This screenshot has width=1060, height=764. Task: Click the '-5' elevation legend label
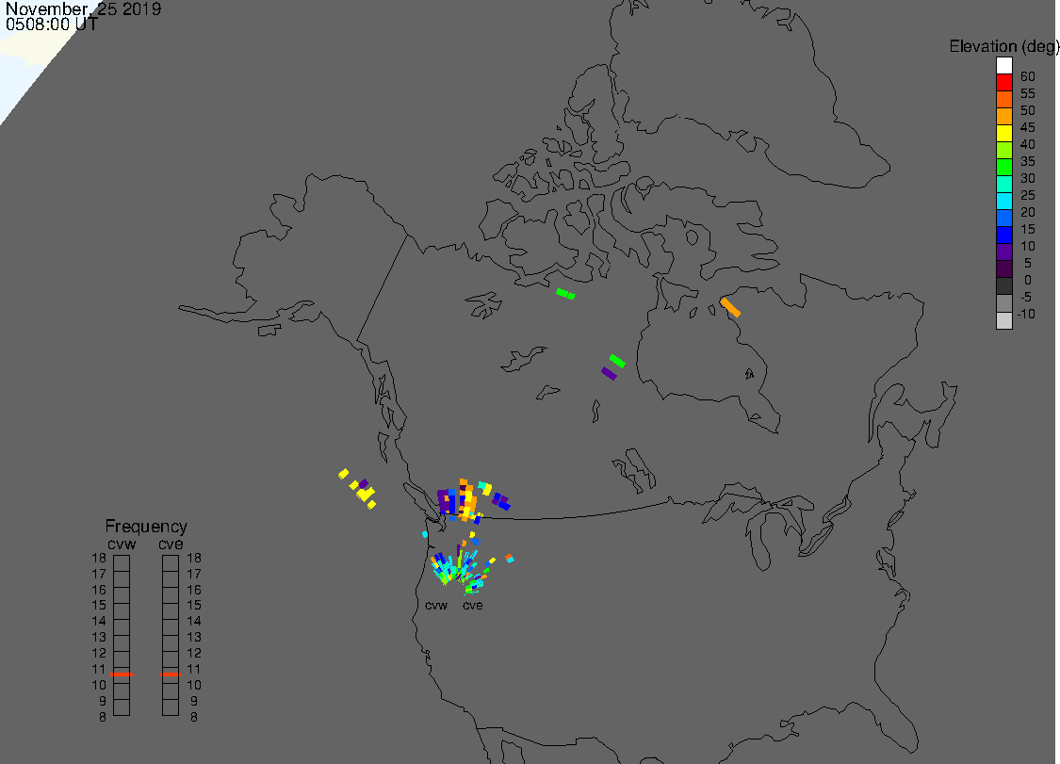tap(1026, 297)
